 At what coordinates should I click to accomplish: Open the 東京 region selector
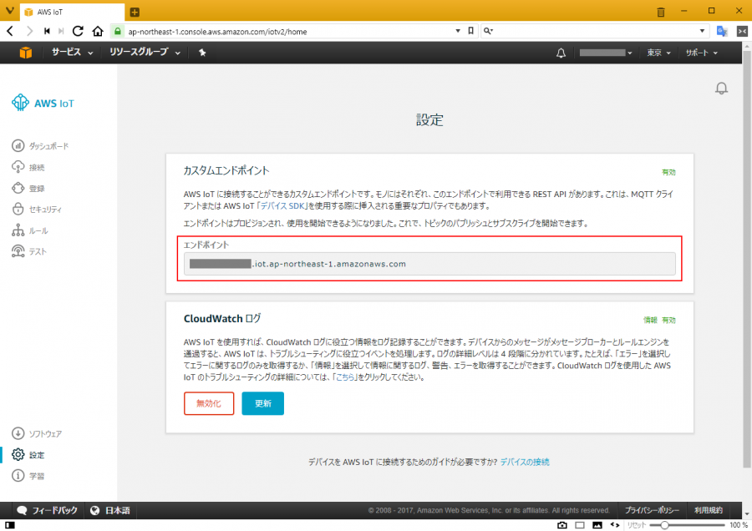point(658,53)
